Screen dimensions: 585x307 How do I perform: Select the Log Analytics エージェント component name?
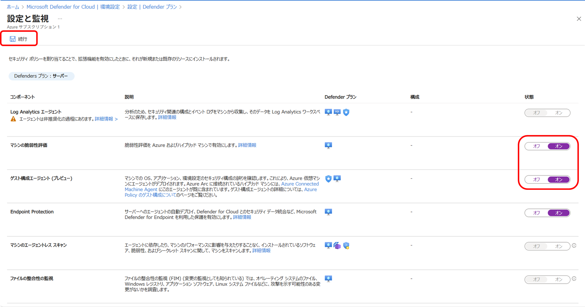(x=36, y=112)
